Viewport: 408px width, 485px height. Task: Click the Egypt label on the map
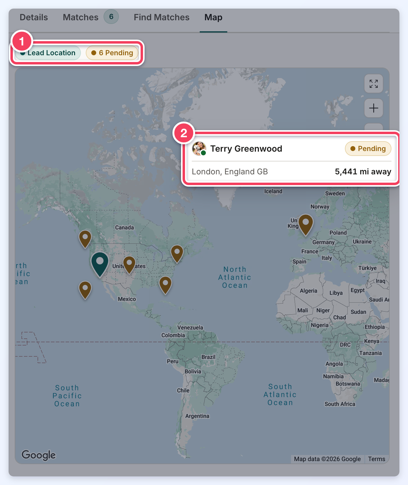(357, 290)
